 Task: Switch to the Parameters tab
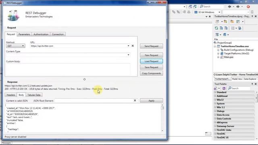[x=24, y=34]
